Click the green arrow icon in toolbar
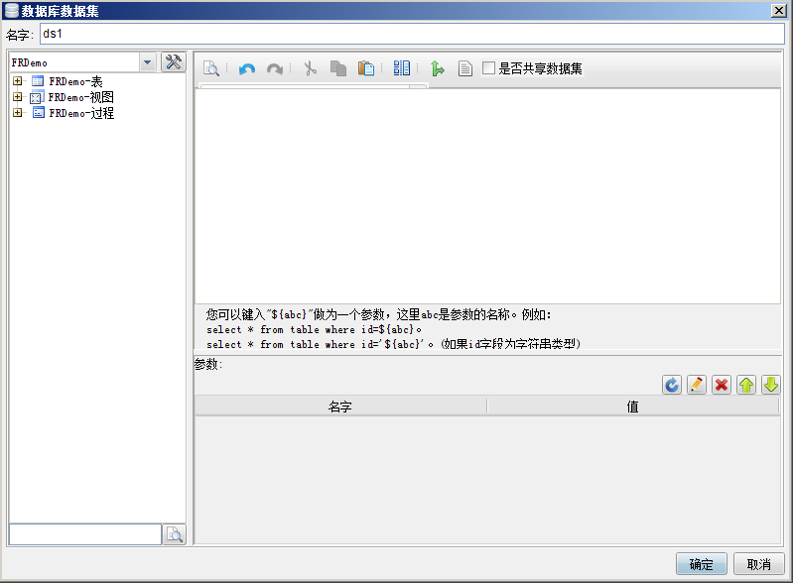The image size is (793, 583). coord(437,68)
